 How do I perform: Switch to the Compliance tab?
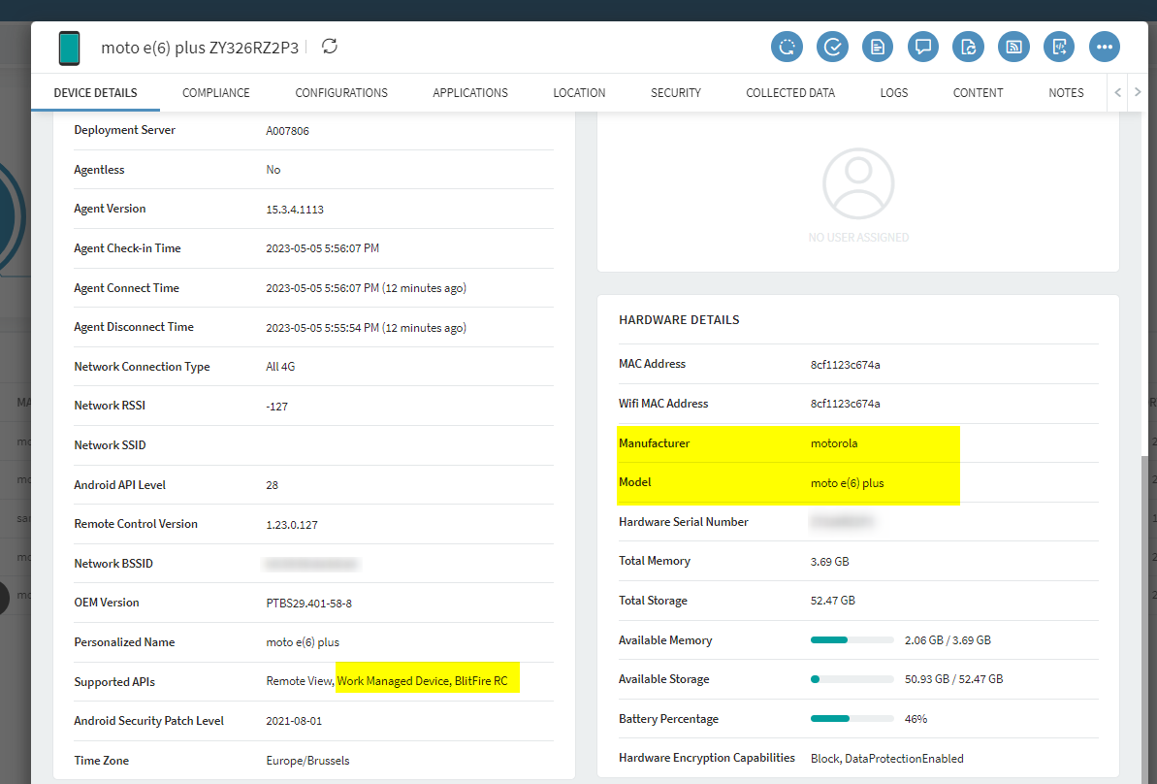click(216, 93)
